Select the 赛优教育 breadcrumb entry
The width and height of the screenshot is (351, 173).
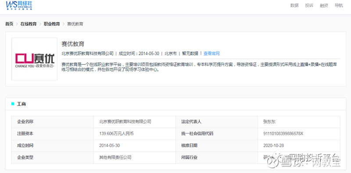coord(75,24)
